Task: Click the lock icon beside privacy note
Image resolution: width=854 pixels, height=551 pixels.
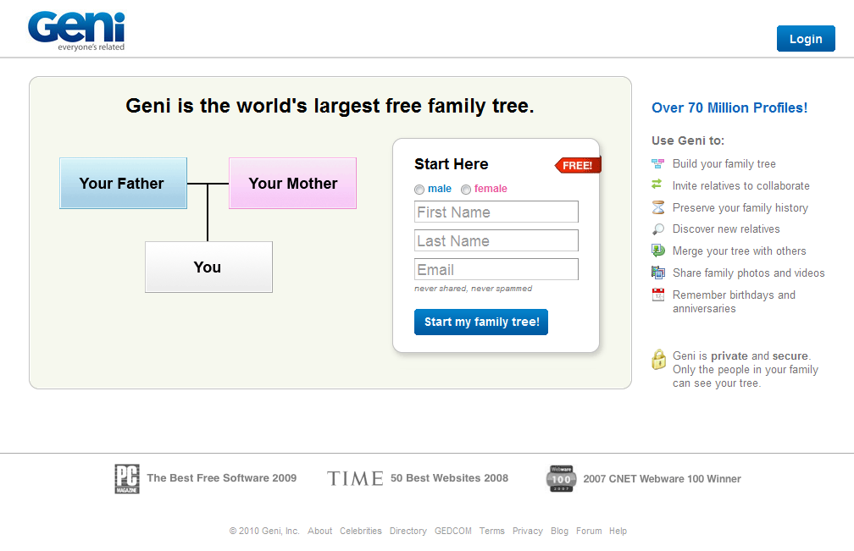Action: (x=658, y=359)
